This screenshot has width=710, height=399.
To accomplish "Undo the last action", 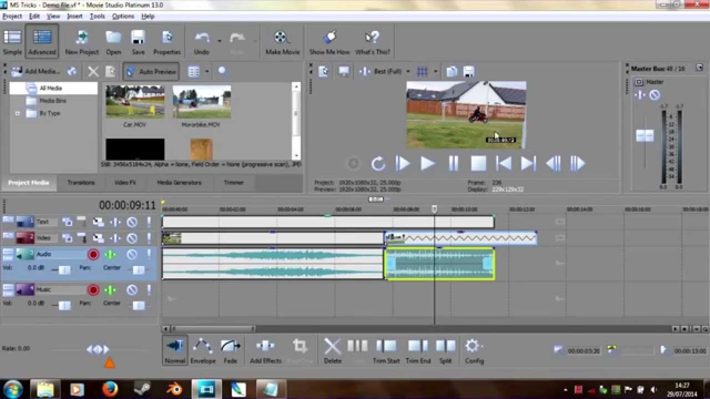I will click(201, 43).
